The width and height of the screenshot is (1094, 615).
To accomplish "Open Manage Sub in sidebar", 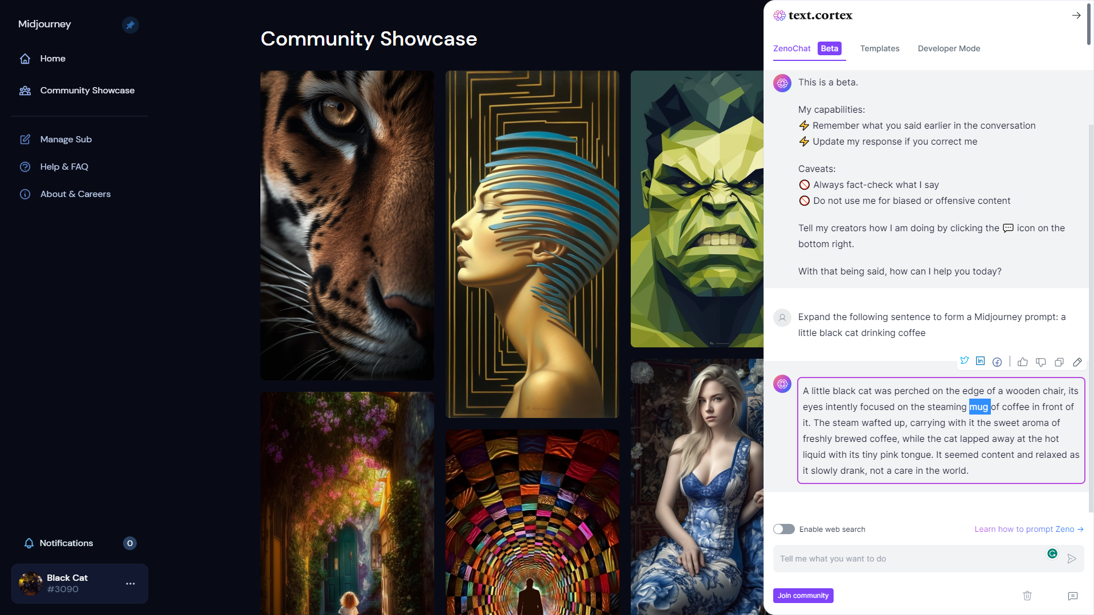I will pos(66,140).
